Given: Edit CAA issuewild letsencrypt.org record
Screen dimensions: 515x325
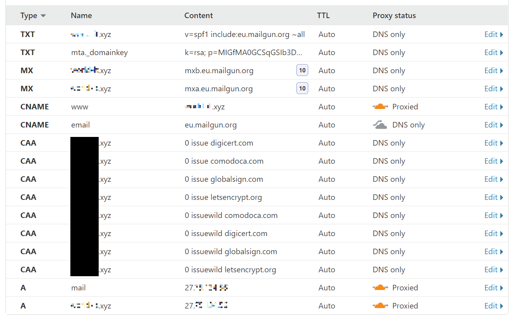Looking at the screenshot, I should pos(493,270).
